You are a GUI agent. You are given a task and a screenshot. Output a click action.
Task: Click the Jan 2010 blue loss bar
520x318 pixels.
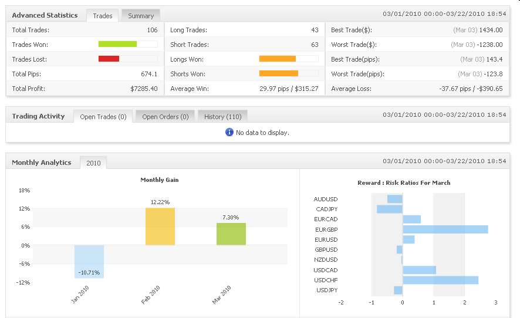(89, 261)
